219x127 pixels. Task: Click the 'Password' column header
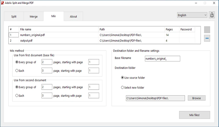click(187, 29)
